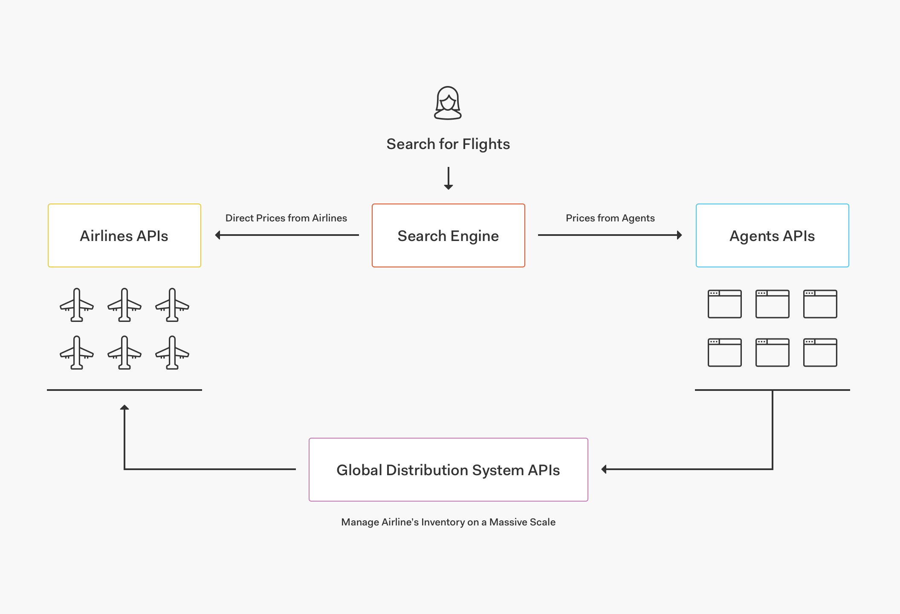
Task: Click the Prices from Agents label
Action: tap(610, 218)
